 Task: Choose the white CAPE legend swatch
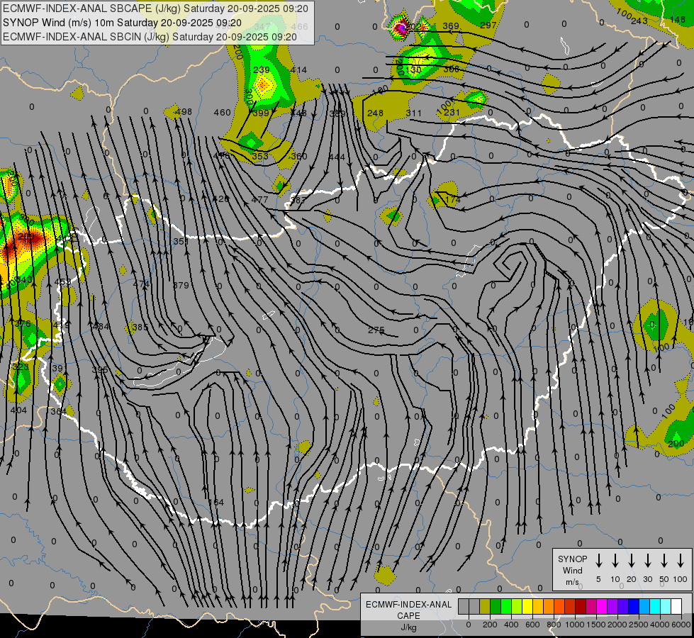676,607
